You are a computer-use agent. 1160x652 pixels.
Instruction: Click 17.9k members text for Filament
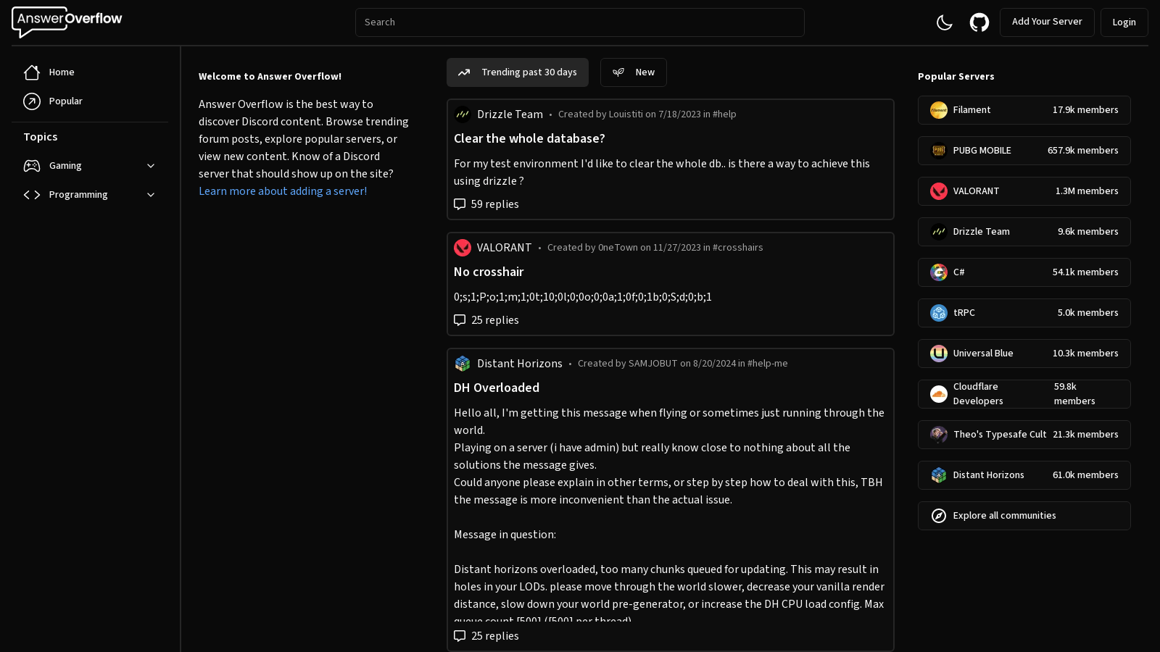point(1085,110)
